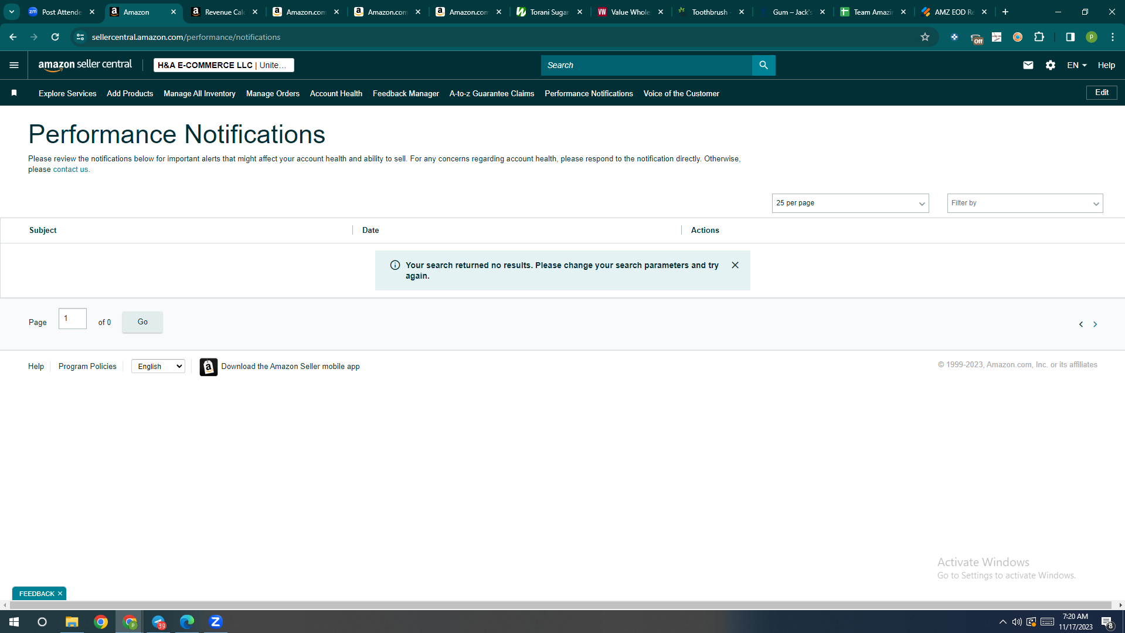Click the contact us link
Viewport: 1125px width, 633px height.
[x=70, y=170]
